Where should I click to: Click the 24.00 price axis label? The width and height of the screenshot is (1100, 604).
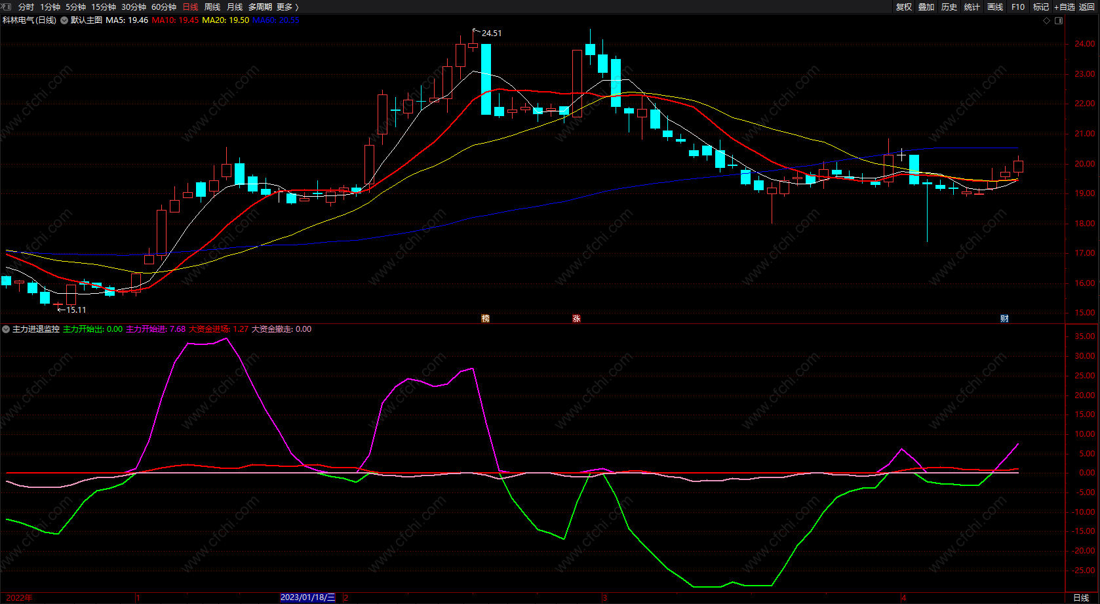point(1084,44)
